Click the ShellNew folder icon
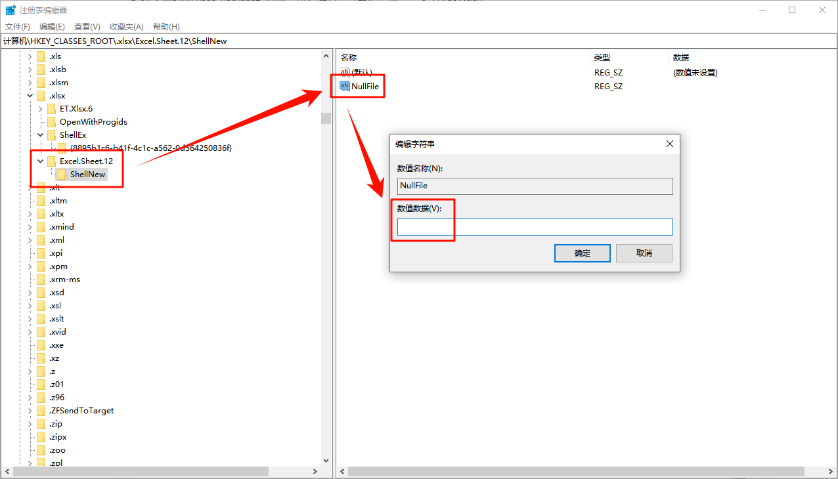838x479 pixels. coord(63,174)
